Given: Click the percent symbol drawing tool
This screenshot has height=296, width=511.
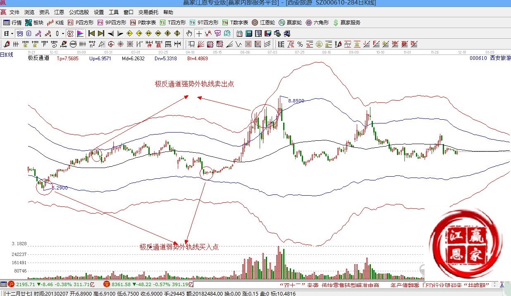Looking at the screenshot, I should (x=300, y=44).
